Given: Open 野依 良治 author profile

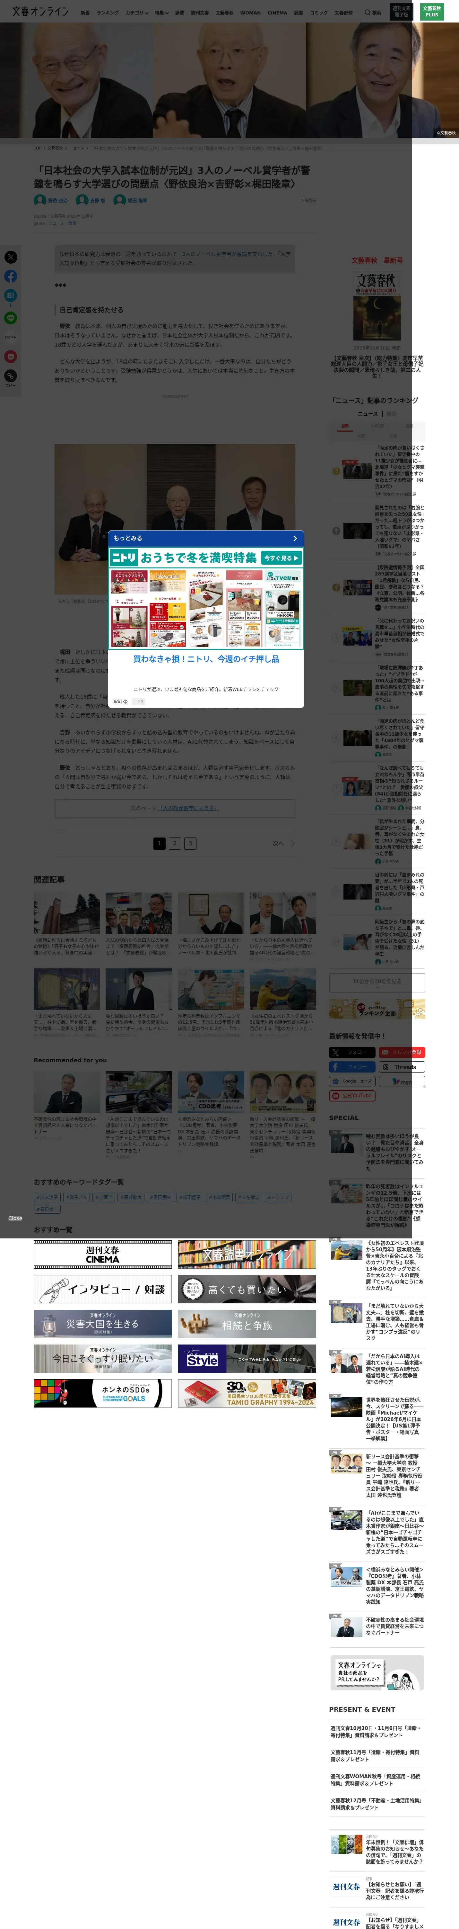Looking at the screenshot, I should [51, 201].
